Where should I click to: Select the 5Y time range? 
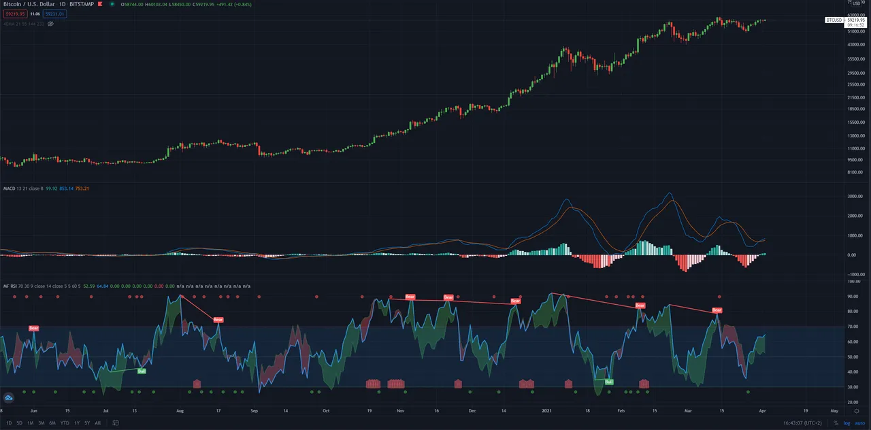[87, 423]
